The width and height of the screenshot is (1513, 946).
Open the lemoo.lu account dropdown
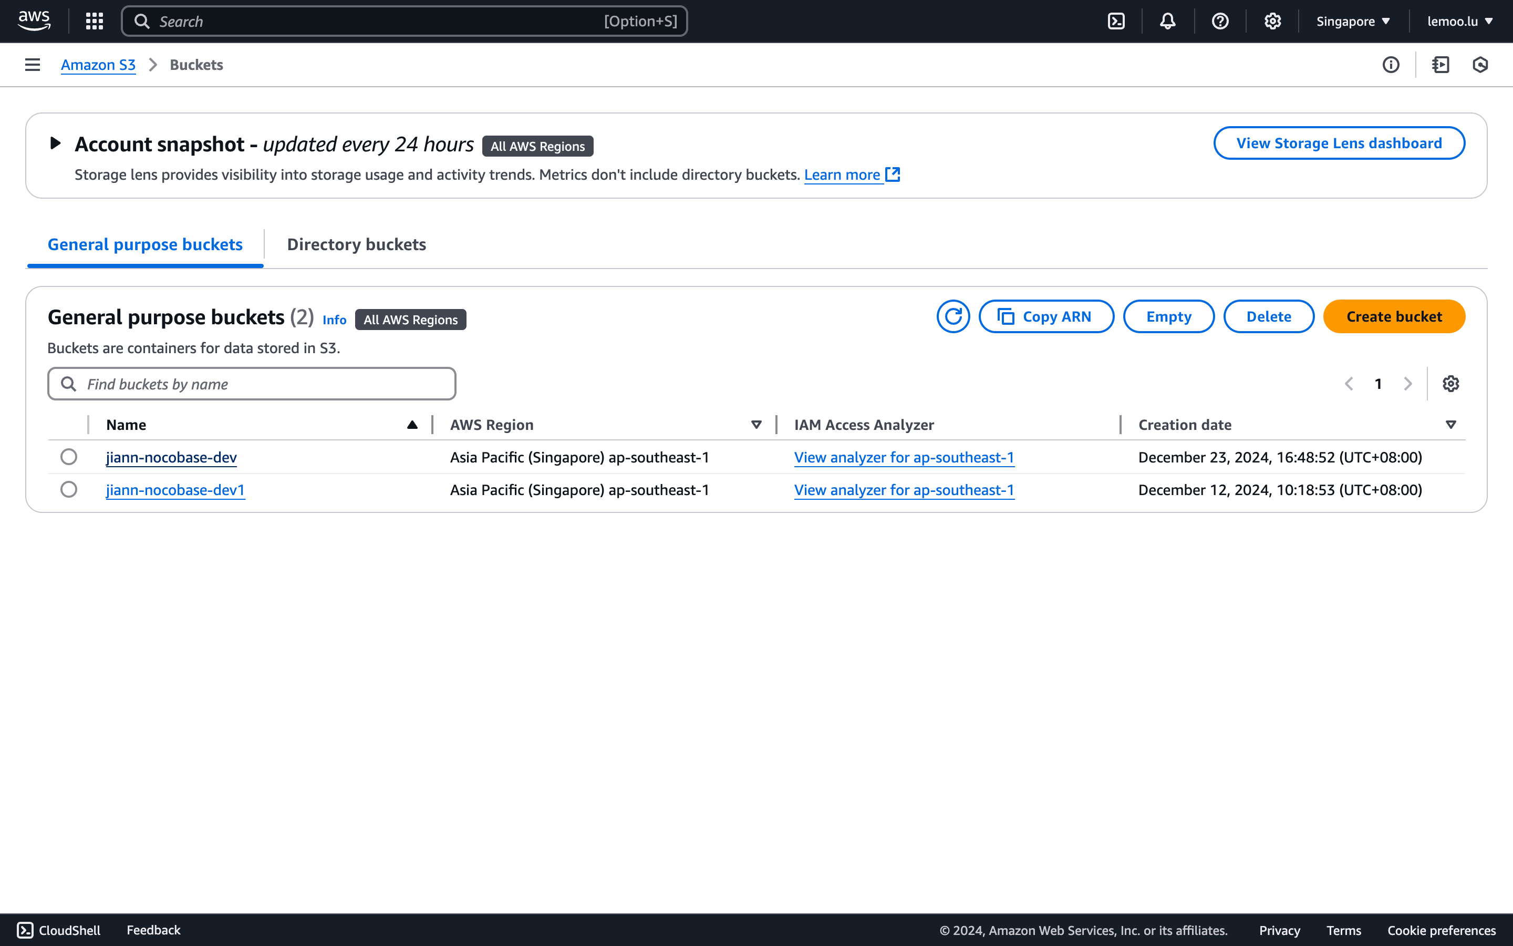tap(1460, 21)
